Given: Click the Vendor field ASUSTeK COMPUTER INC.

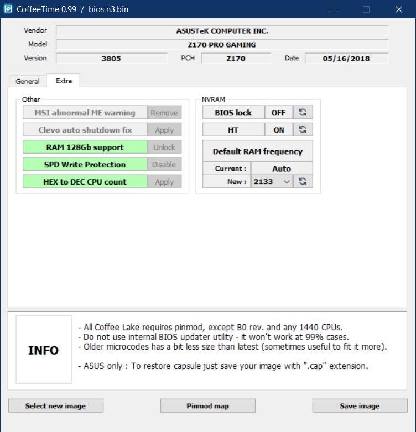Looking at the screenshot, I should tap(222, 30).
